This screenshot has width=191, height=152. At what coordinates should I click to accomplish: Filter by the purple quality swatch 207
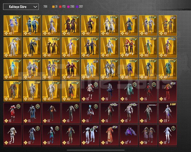click(x=79, y=7)
